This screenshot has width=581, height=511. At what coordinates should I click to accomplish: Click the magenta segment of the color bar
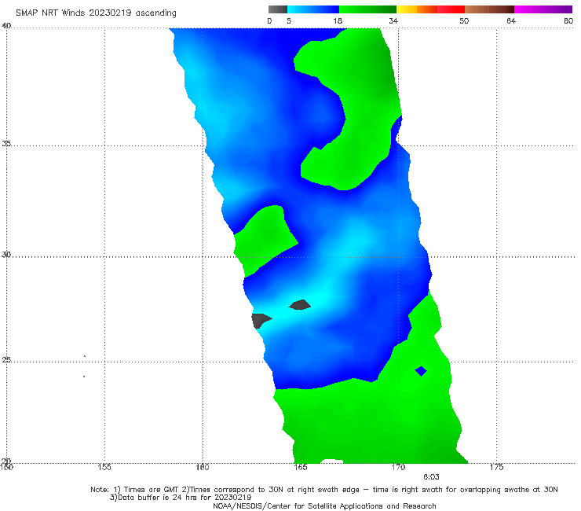(x=543, y=9)
